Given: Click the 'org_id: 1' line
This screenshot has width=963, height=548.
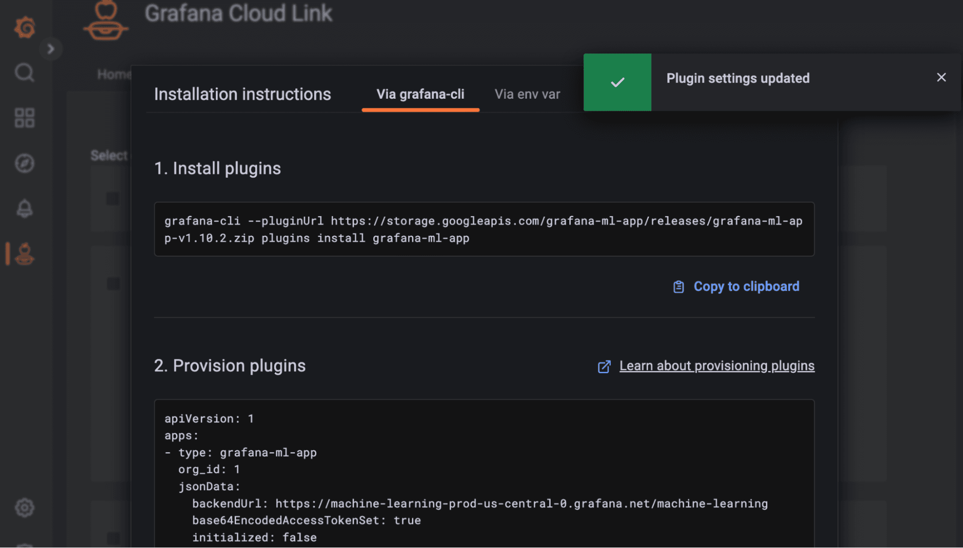Looking at the screenshot, I should (209, 470).
